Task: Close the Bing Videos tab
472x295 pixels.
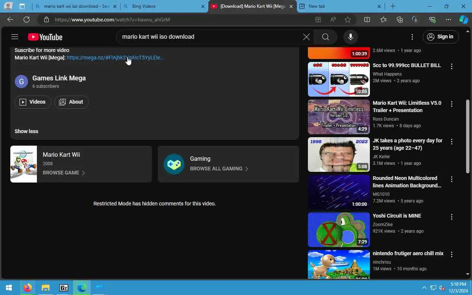Action: 203,6
